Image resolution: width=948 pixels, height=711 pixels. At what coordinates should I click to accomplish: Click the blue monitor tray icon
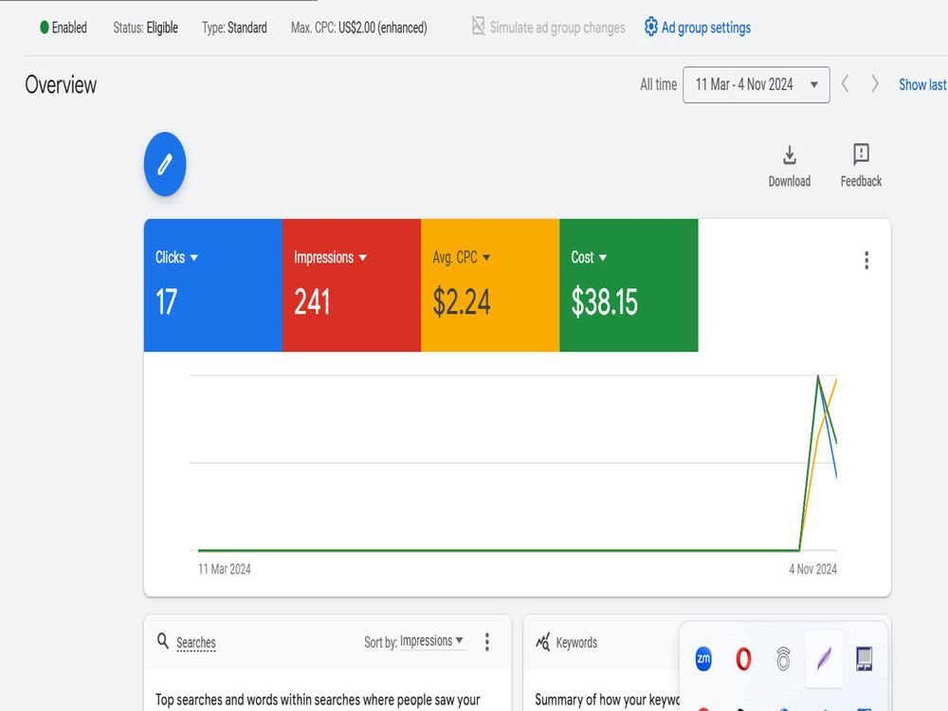864,659
